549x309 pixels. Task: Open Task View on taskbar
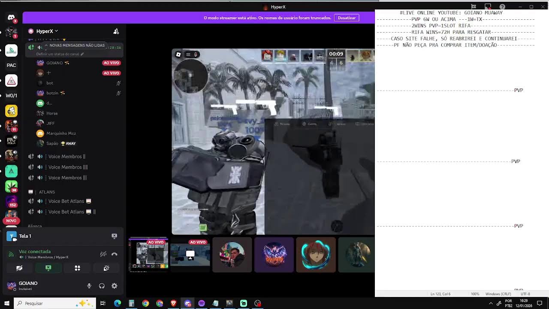103,303
